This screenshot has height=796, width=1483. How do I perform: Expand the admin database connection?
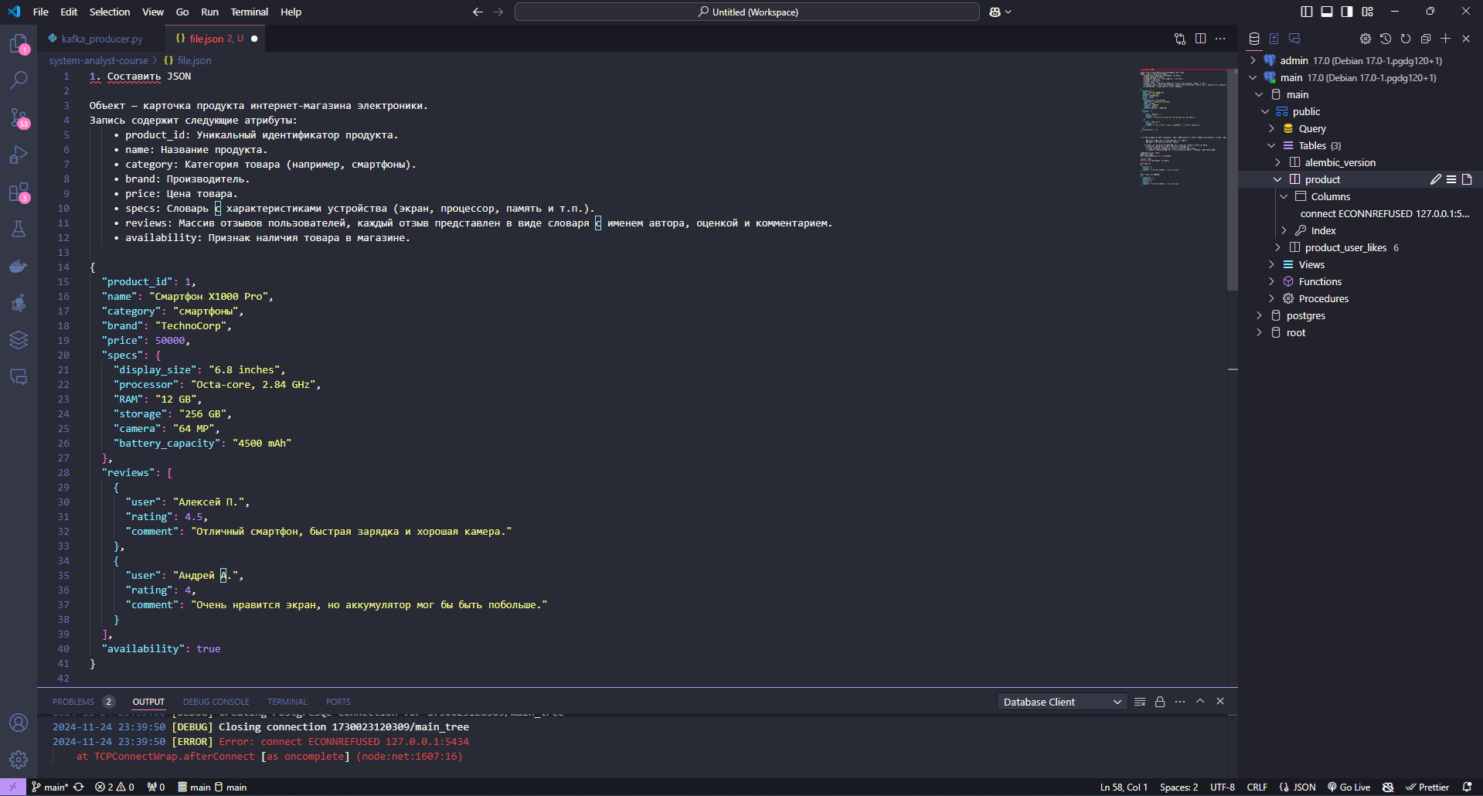[x=1253, y=60]
